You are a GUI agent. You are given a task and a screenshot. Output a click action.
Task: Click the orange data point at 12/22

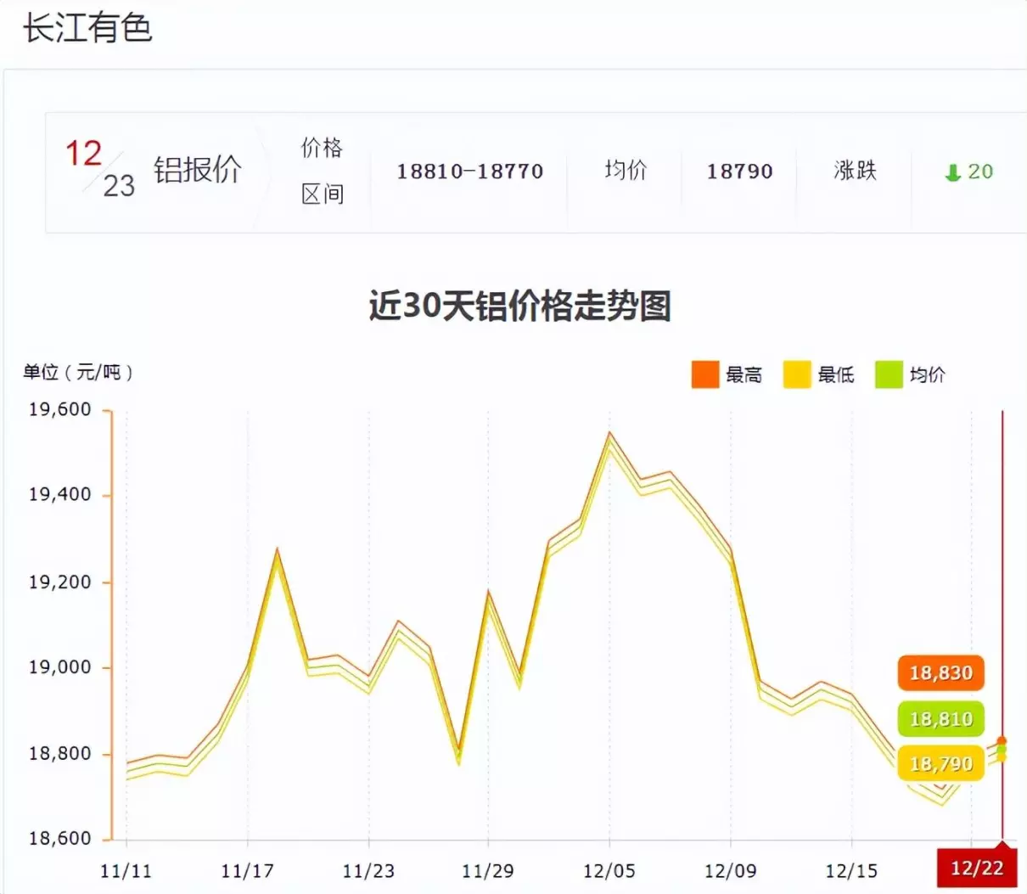1002,741
